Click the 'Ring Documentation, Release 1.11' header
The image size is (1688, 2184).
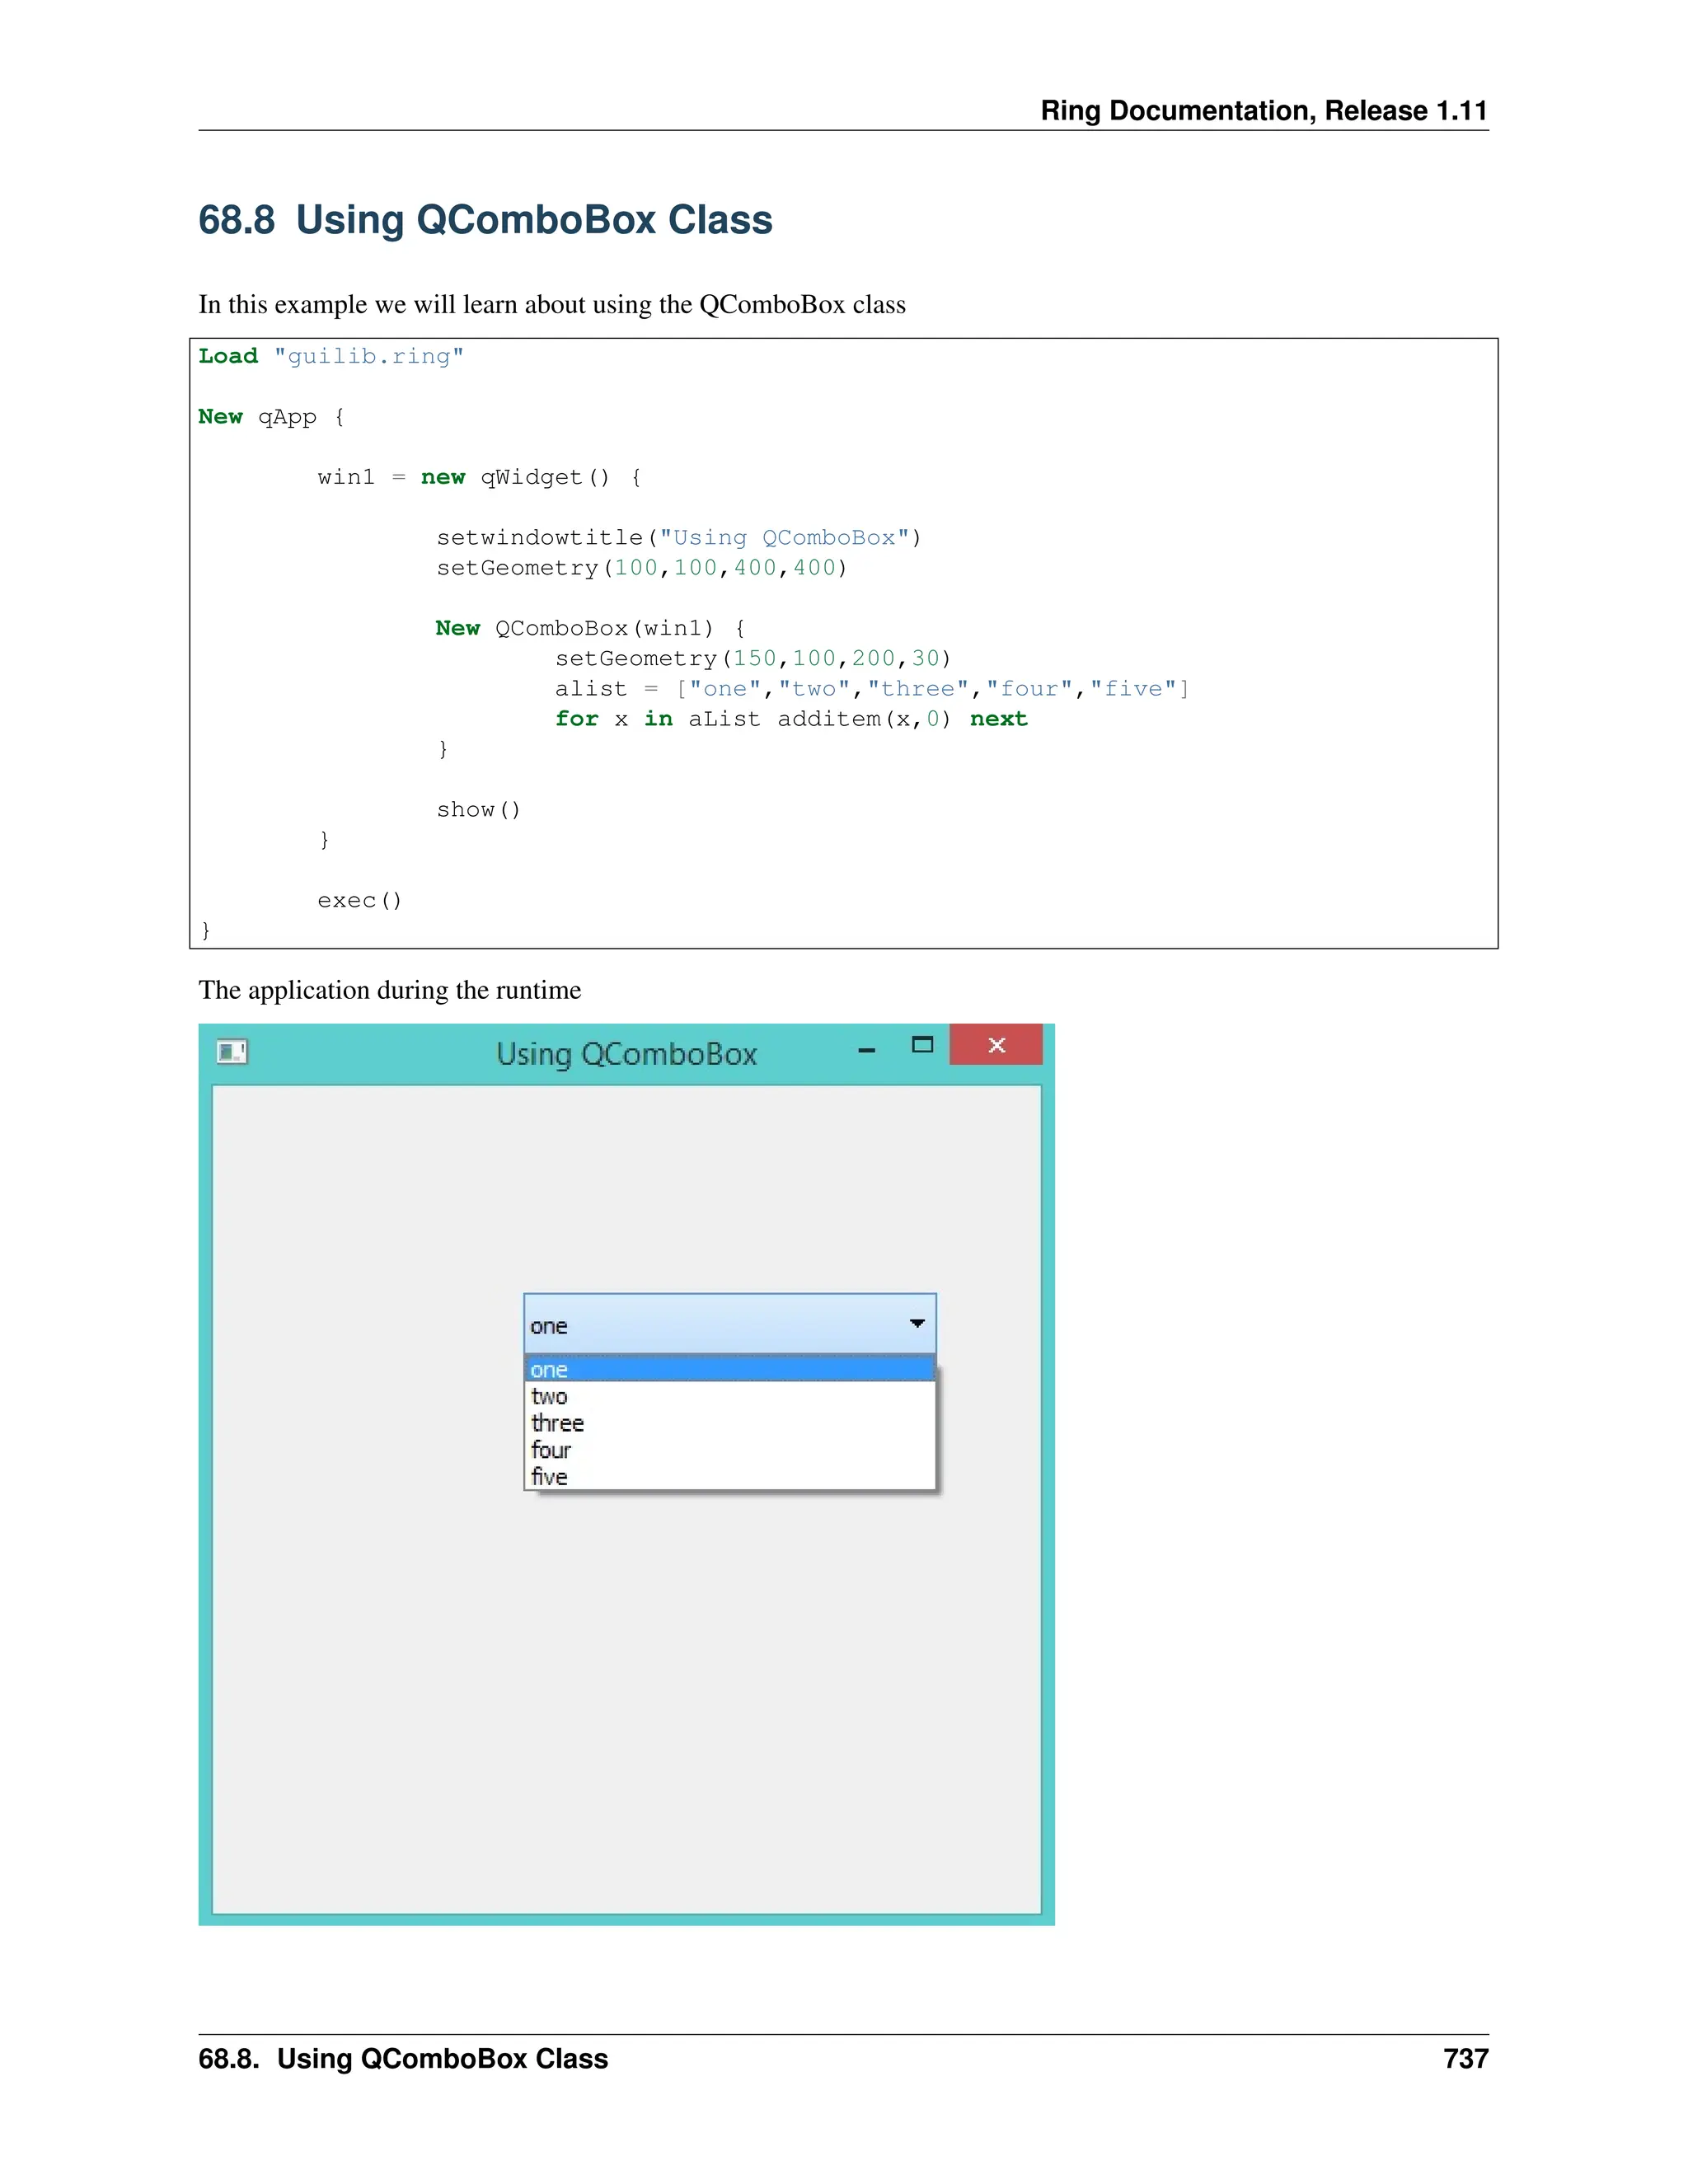(1263, 110)
